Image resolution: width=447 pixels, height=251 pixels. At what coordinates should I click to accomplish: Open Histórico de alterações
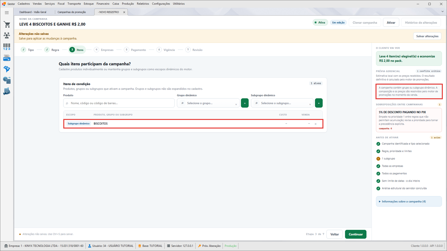(421, 23)
